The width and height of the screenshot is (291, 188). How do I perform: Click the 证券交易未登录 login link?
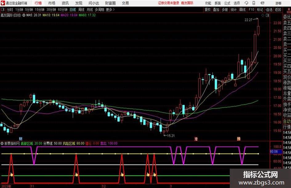point(169,3)
